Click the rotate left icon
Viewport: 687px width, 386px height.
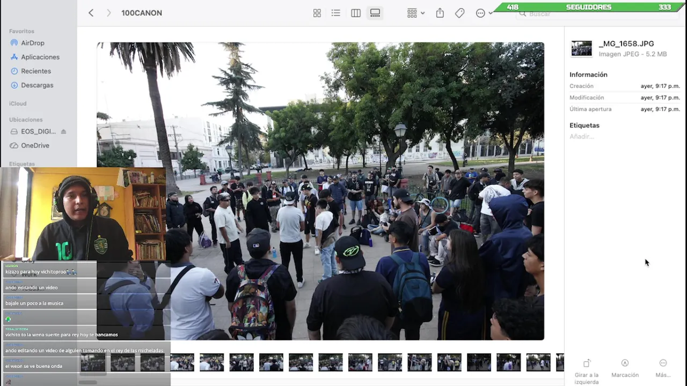[587, 363]
